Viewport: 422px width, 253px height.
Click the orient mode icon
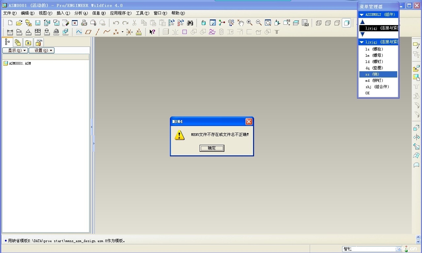coord(231,23)
